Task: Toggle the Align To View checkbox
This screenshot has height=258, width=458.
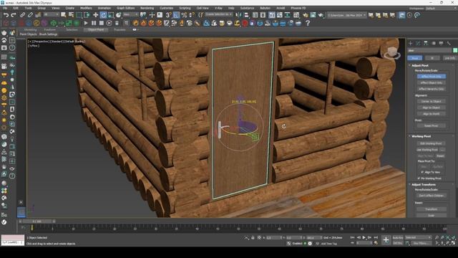Action: (422, 172)
